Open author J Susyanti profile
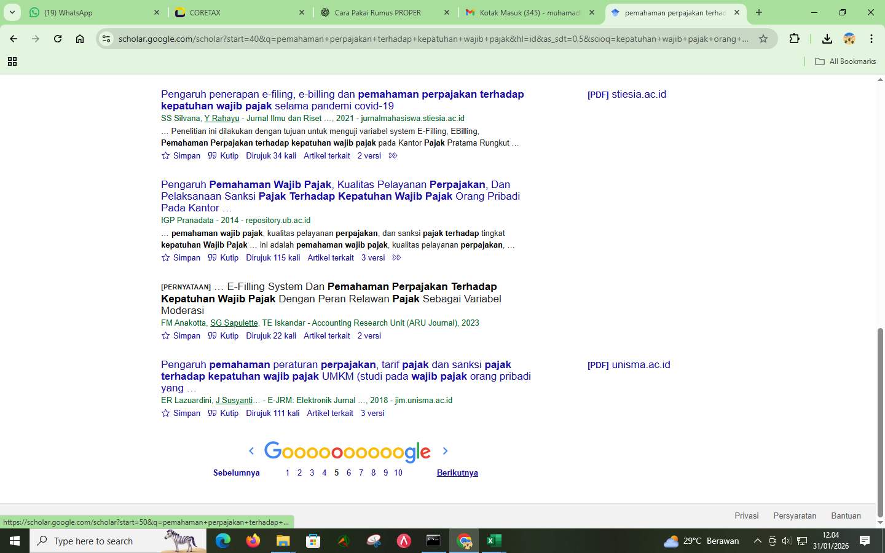This screenshot has width=885, height=553. pyautogui.click(x=234, y=400)
